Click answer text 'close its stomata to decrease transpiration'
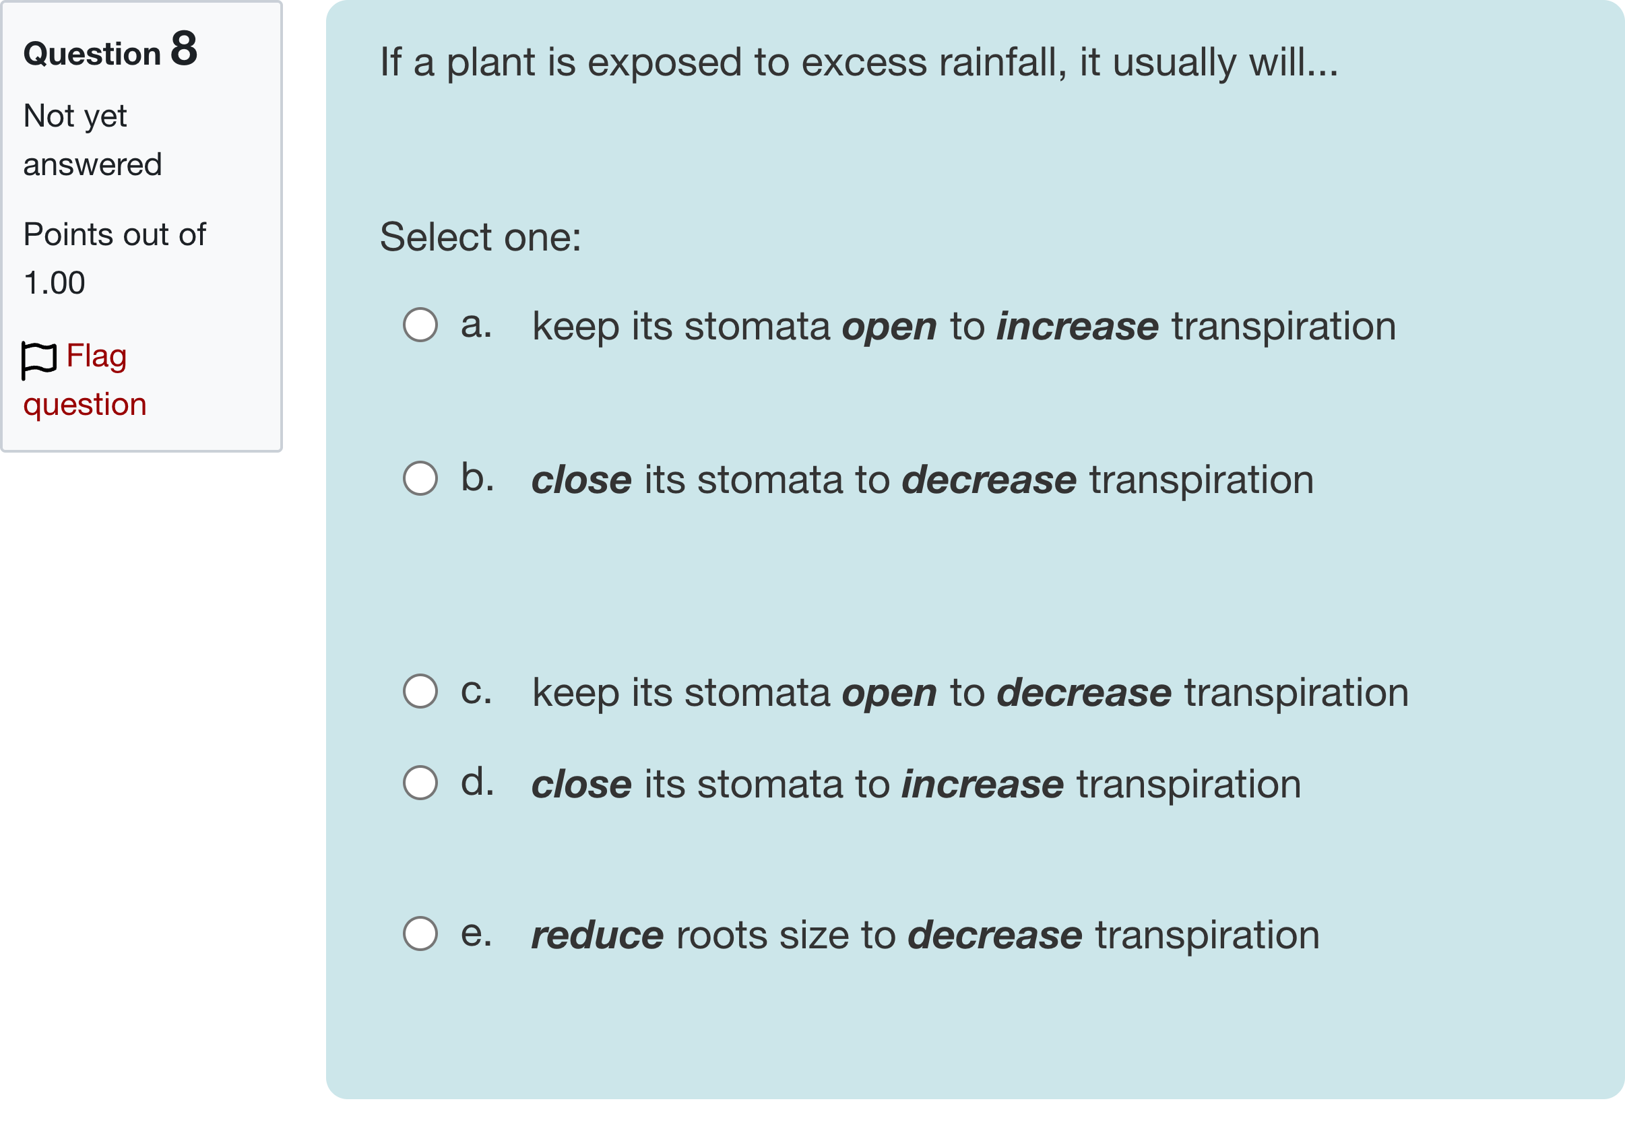The image size is (1625, 1145). tap(923, 480)
